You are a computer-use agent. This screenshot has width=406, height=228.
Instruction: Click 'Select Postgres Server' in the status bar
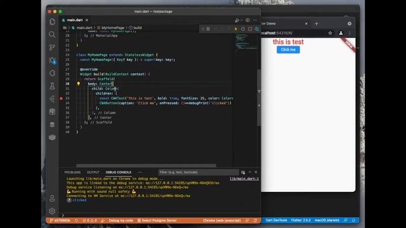[157, 220]
